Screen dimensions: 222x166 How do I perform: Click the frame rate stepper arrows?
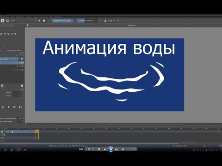click(23, 121)
